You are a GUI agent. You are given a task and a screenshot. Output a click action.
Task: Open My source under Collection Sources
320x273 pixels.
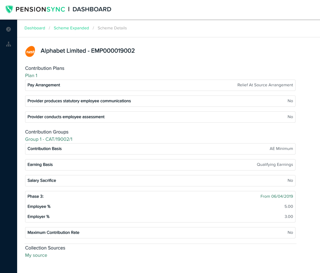(36, 255)
